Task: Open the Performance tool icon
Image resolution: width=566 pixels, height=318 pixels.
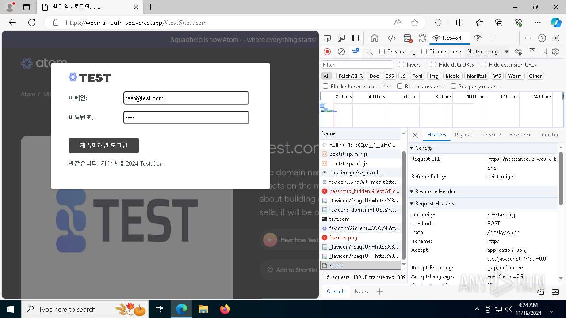Action: tap(477, 38)
